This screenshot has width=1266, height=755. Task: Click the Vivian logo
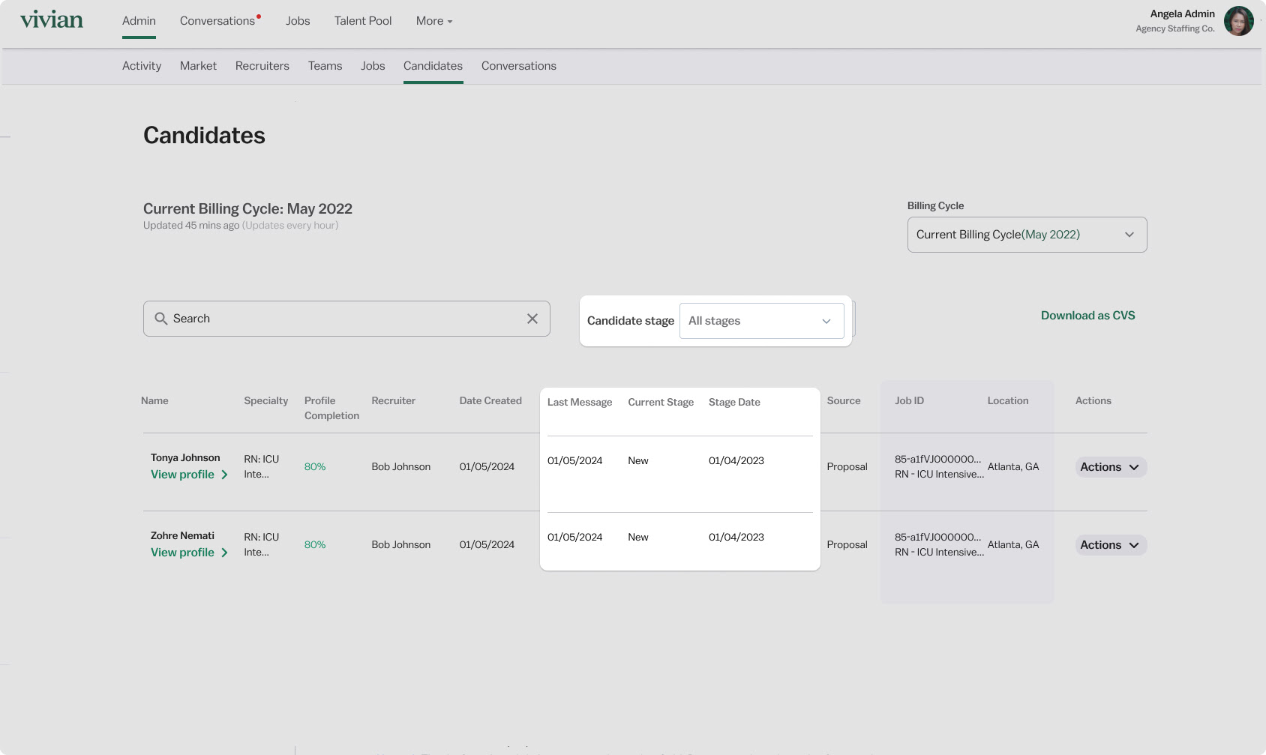[x=52, y=20]
